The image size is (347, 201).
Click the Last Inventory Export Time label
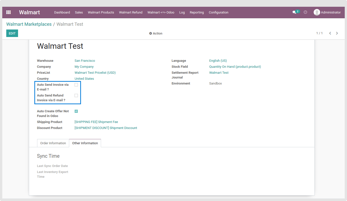(x=53, y=174)
